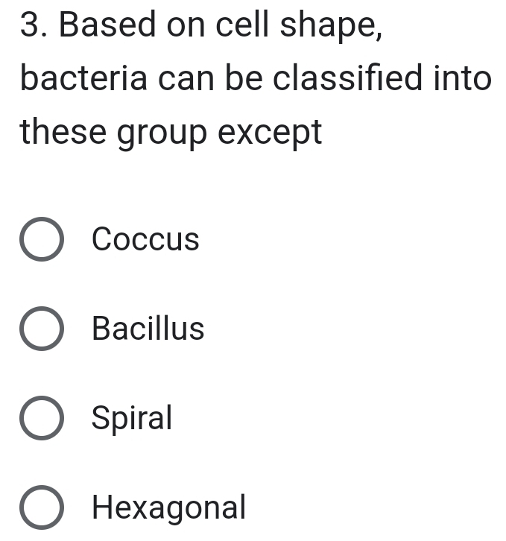Mark the circle beside the rod-shaped bacteria option
The height and width of the screenshot is (541, 506).
(40, 329)
